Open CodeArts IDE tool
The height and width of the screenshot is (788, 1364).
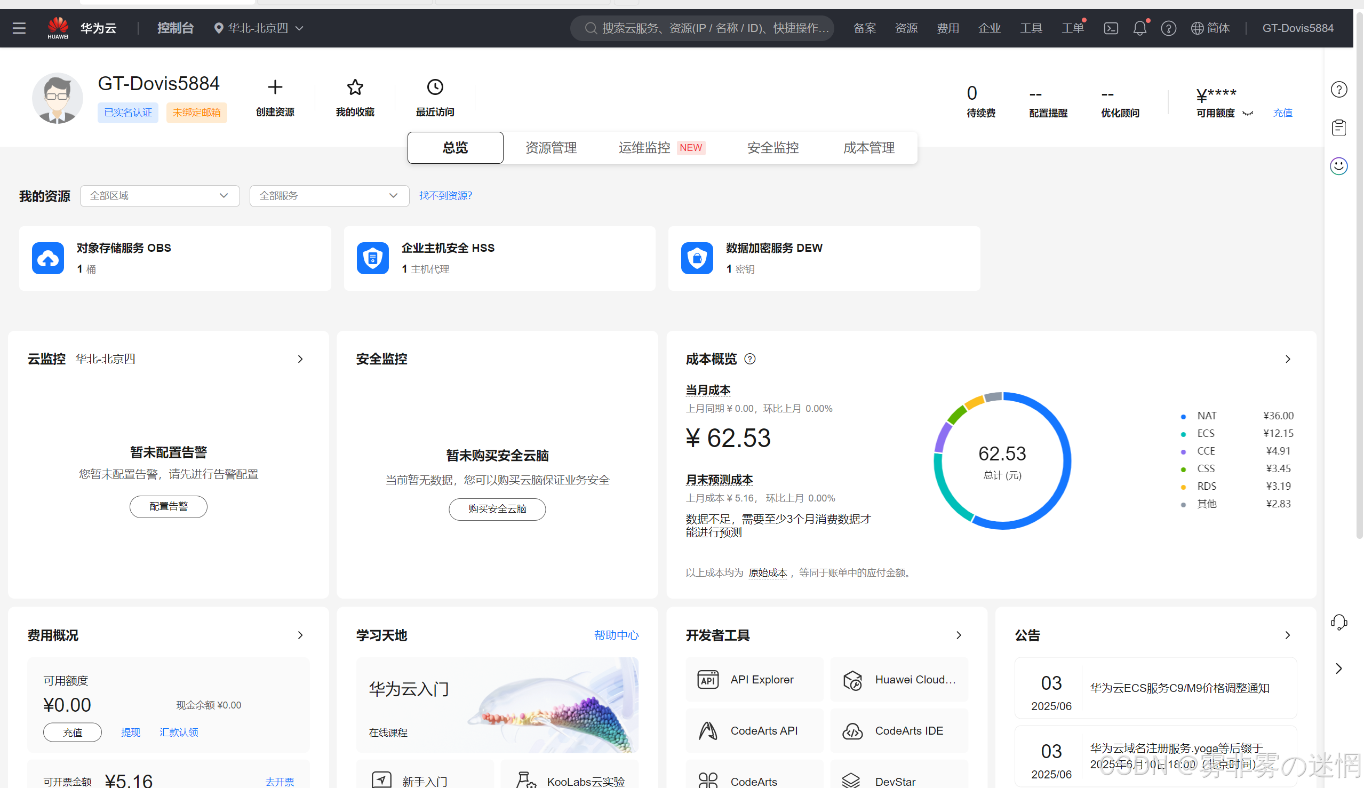(899, 730)
